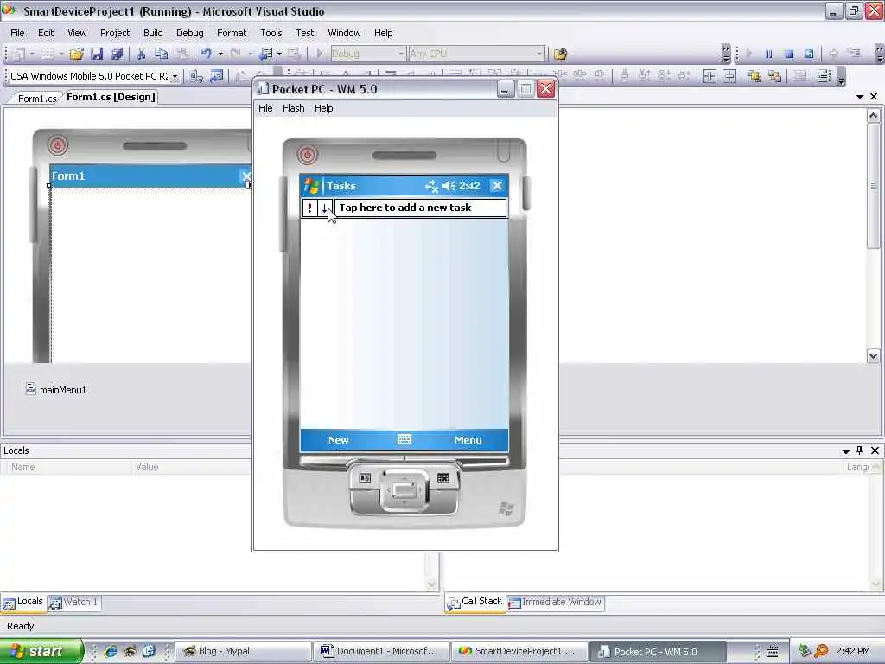
Task: Stop Debugging with blue square icon
Action: click(788, 54)
